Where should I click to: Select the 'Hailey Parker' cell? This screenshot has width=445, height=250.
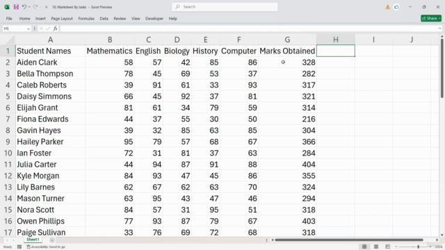(x=50, y=142)
